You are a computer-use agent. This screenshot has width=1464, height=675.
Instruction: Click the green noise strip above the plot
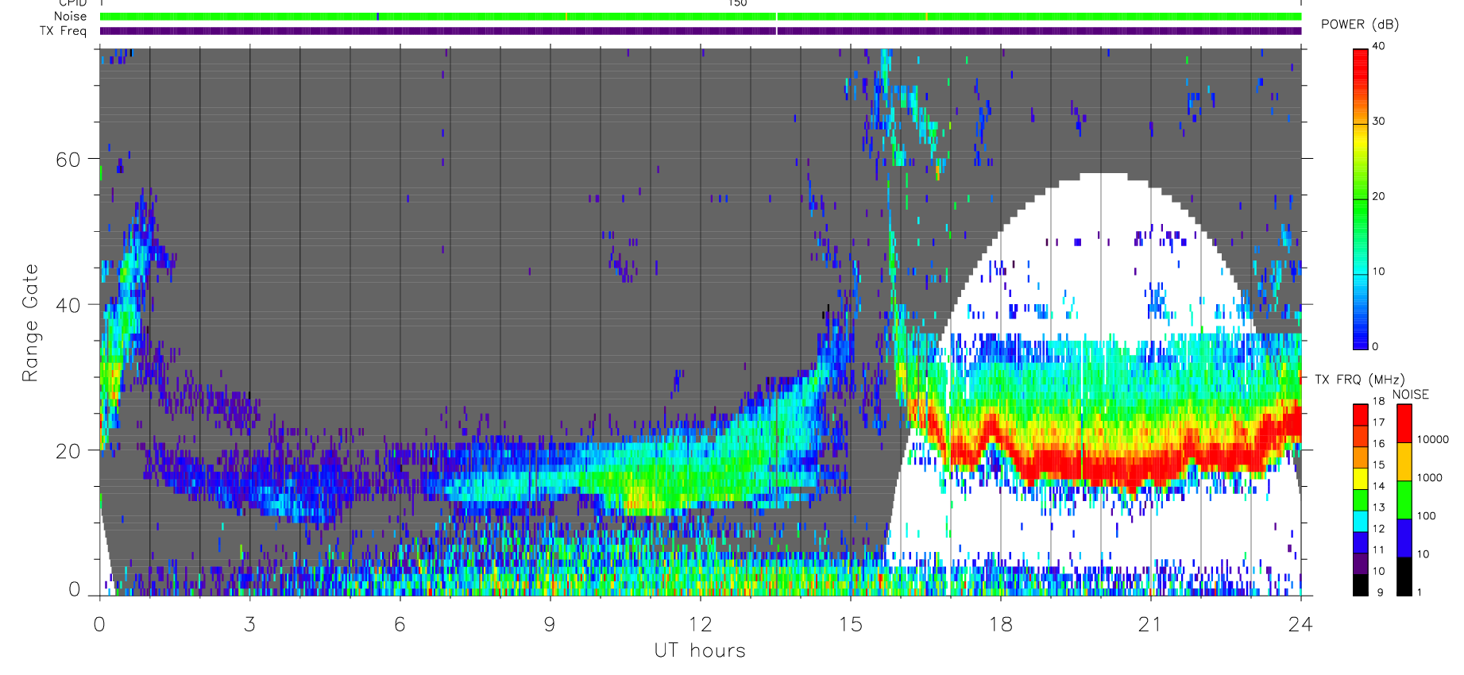pos(701,16)
